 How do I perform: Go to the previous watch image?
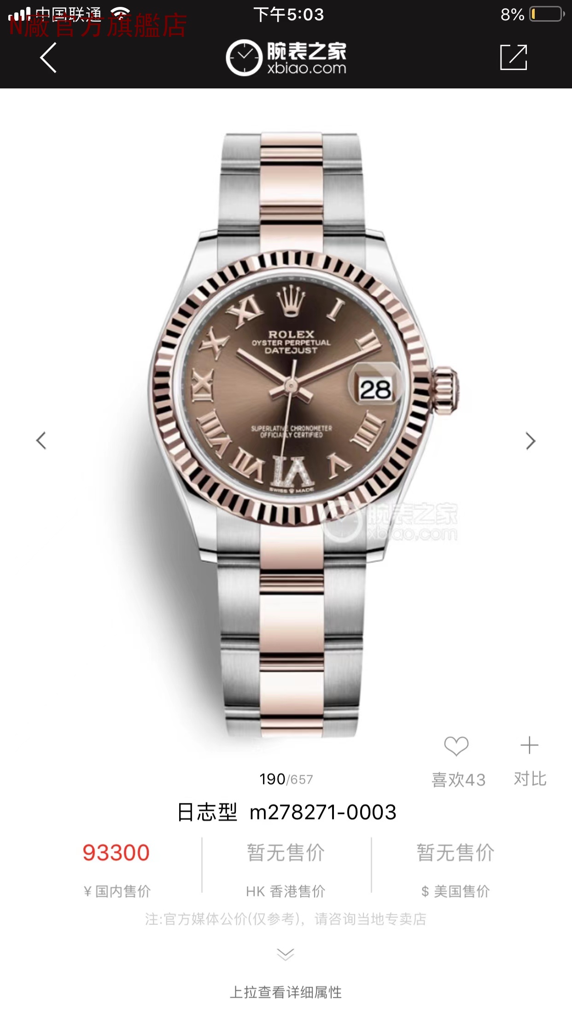pyautogui.click(x=41, y=440)
